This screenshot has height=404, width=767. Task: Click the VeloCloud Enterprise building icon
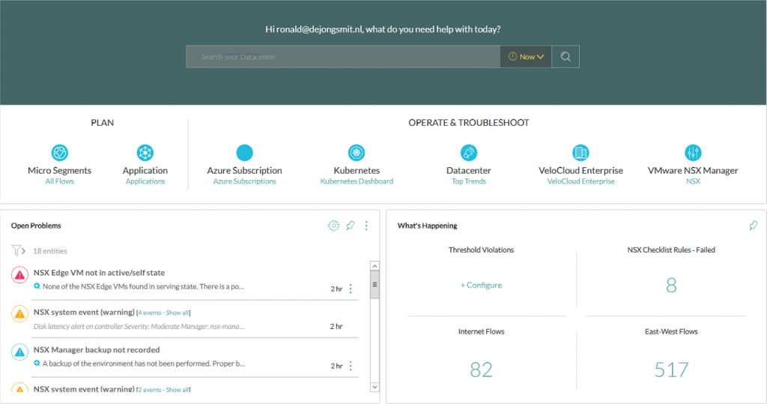tap(580, 153)
